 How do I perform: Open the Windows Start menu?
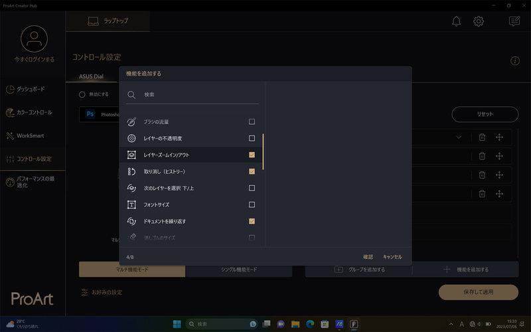pos(177,324)
